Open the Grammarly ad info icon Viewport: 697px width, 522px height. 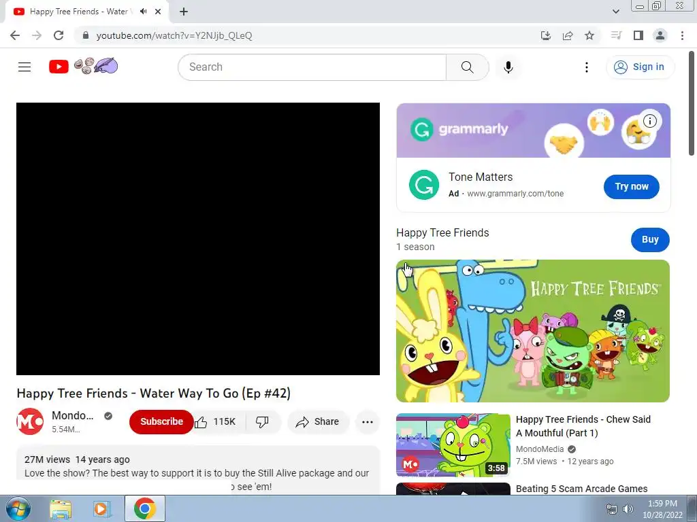(x=649, y=121)
